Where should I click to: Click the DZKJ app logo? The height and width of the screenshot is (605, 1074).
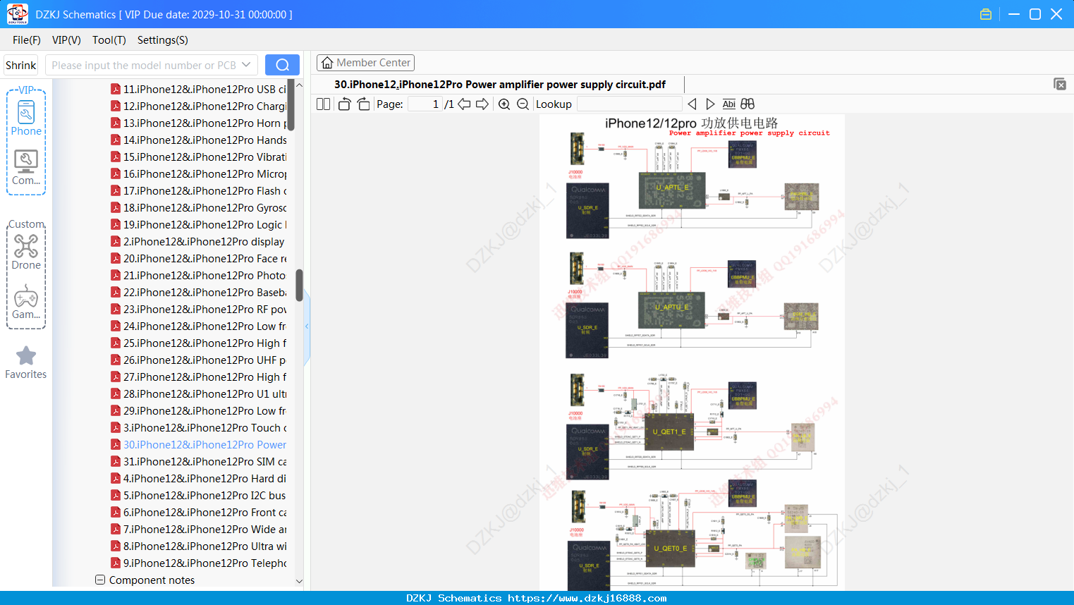(17, 14)
